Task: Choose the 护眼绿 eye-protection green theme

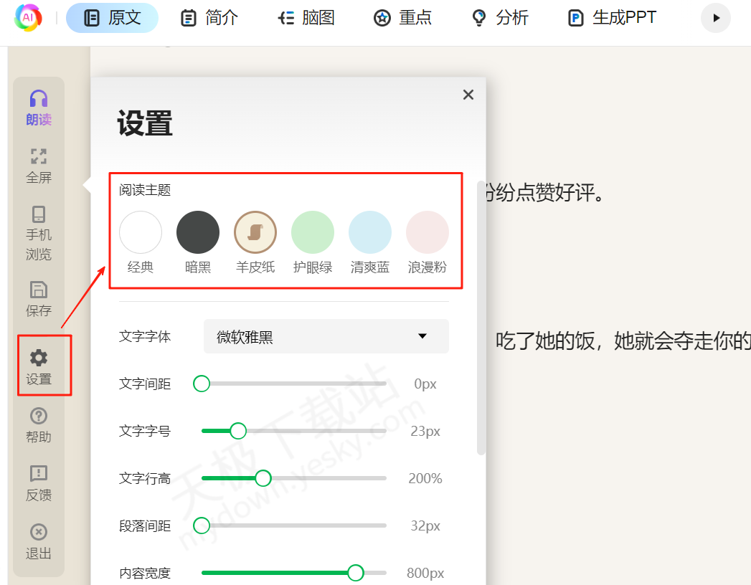Action: point(313,232)
